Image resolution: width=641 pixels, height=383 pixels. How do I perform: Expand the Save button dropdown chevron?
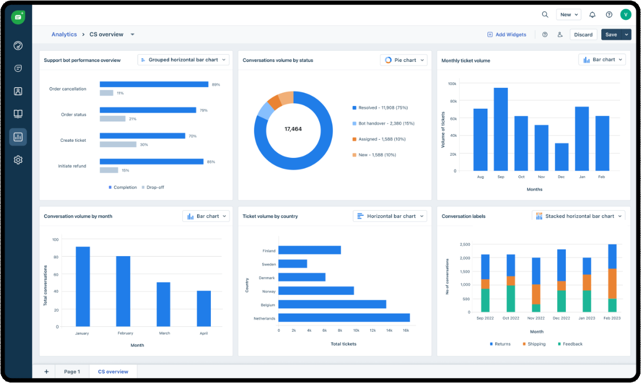coord(627,34)
